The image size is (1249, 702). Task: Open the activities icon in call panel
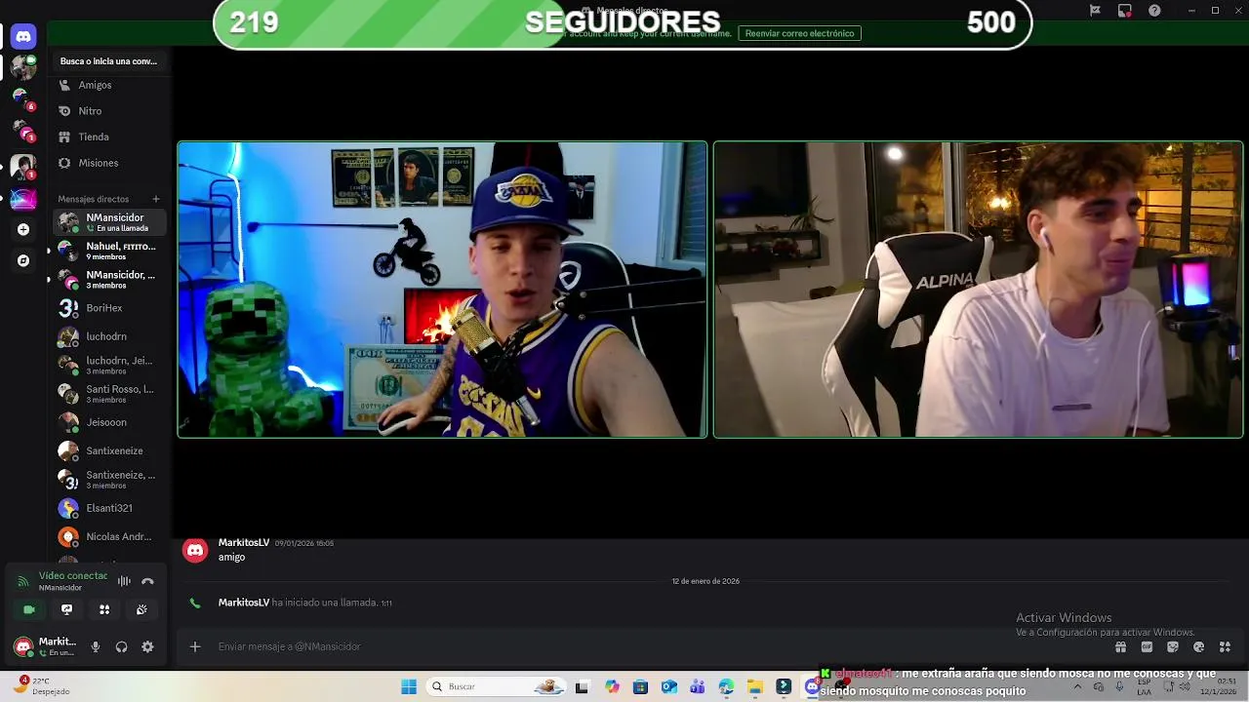104,609
